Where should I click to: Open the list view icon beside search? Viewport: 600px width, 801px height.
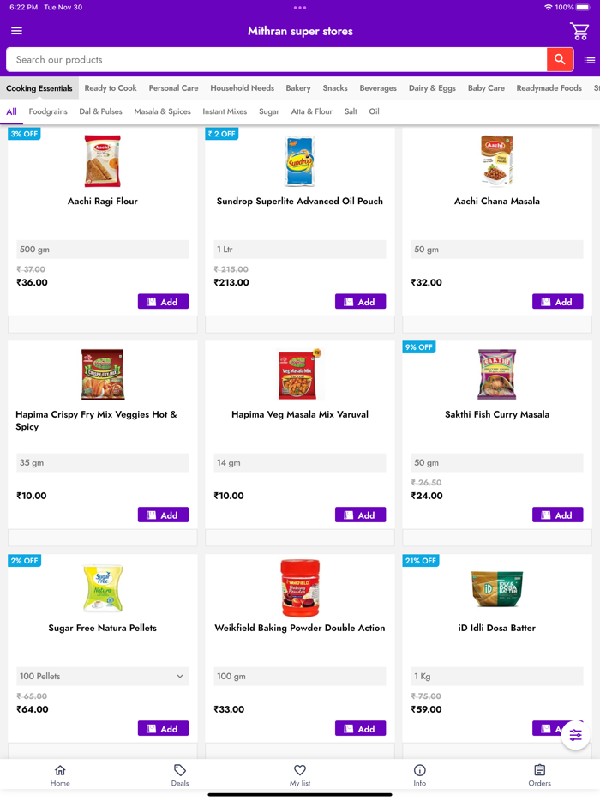click(x=590, y=60)
